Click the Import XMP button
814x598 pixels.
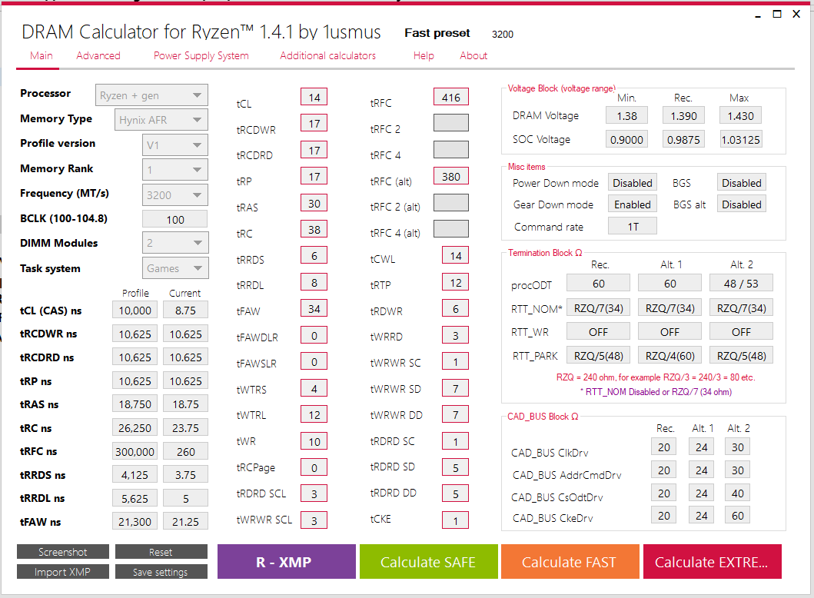coord(63,572)
